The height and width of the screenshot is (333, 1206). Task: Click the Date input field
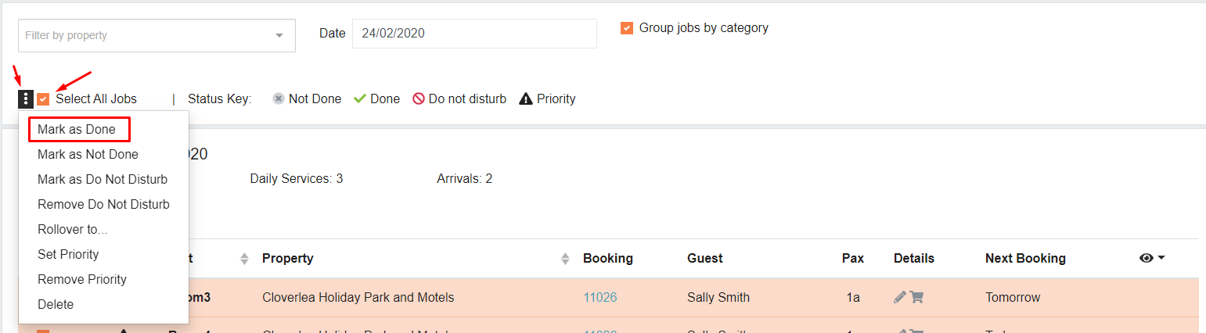474,34
